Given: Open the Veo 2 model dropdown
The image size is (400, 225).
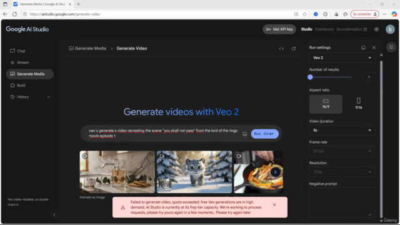Looking at the screenshot, I should [x=342, y=58].
